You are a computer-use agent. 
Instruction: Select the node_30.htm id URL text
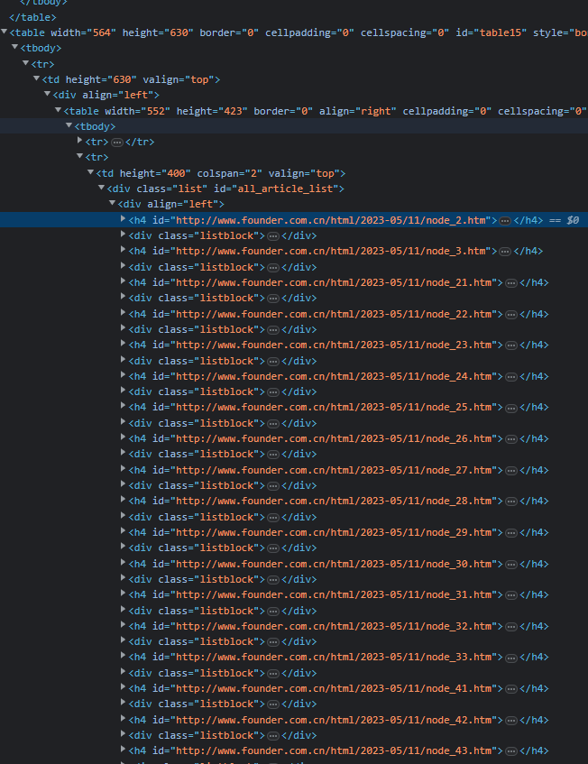point(334,565)
